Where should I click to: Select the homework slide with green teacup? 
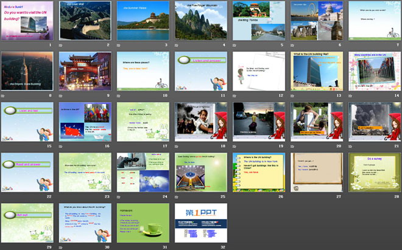[x=143, y=223]
